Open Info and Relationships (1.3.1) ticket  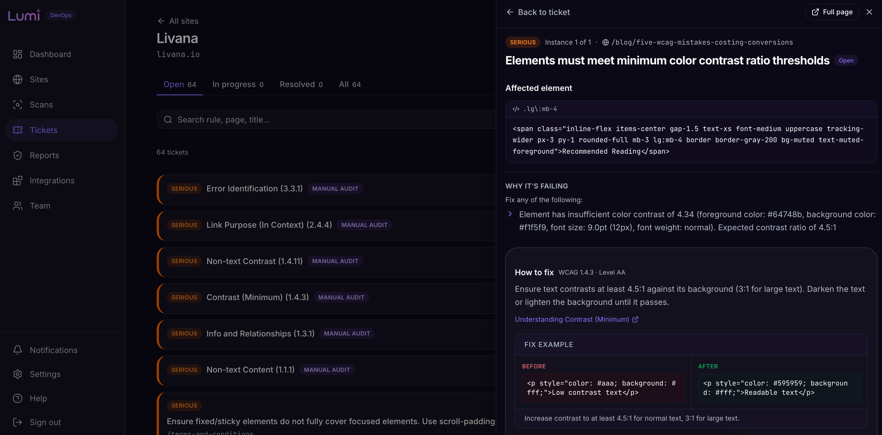coord(327,334)
